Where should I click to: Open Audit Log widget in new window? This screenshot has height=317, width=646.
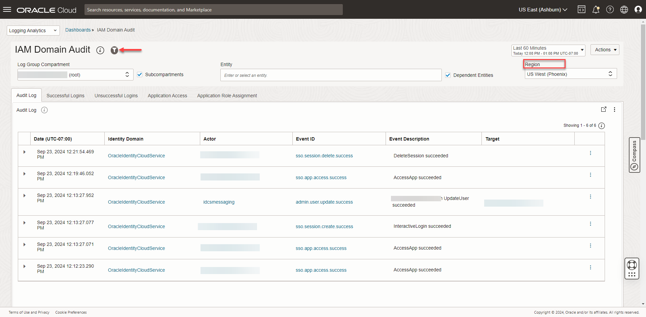coord(604,109)
